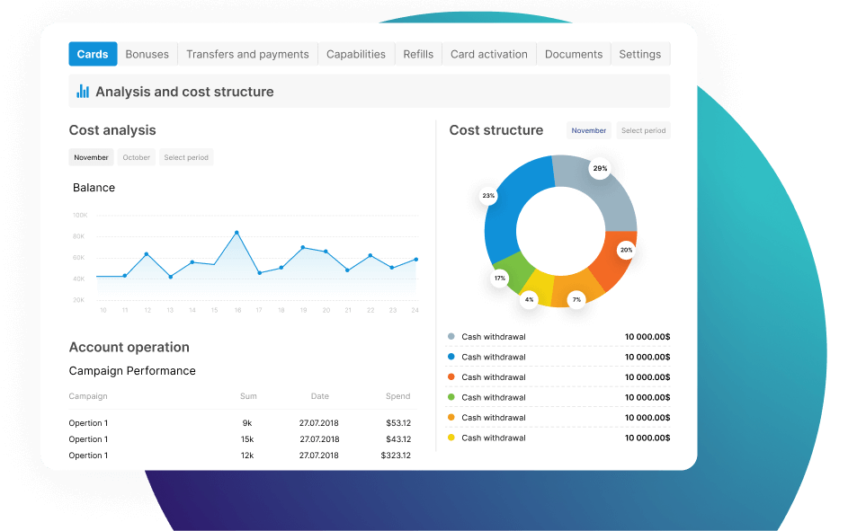This screenshot has width=857, height=531.
Task: Click the Spend column header
Action: (x=397, y=396)
